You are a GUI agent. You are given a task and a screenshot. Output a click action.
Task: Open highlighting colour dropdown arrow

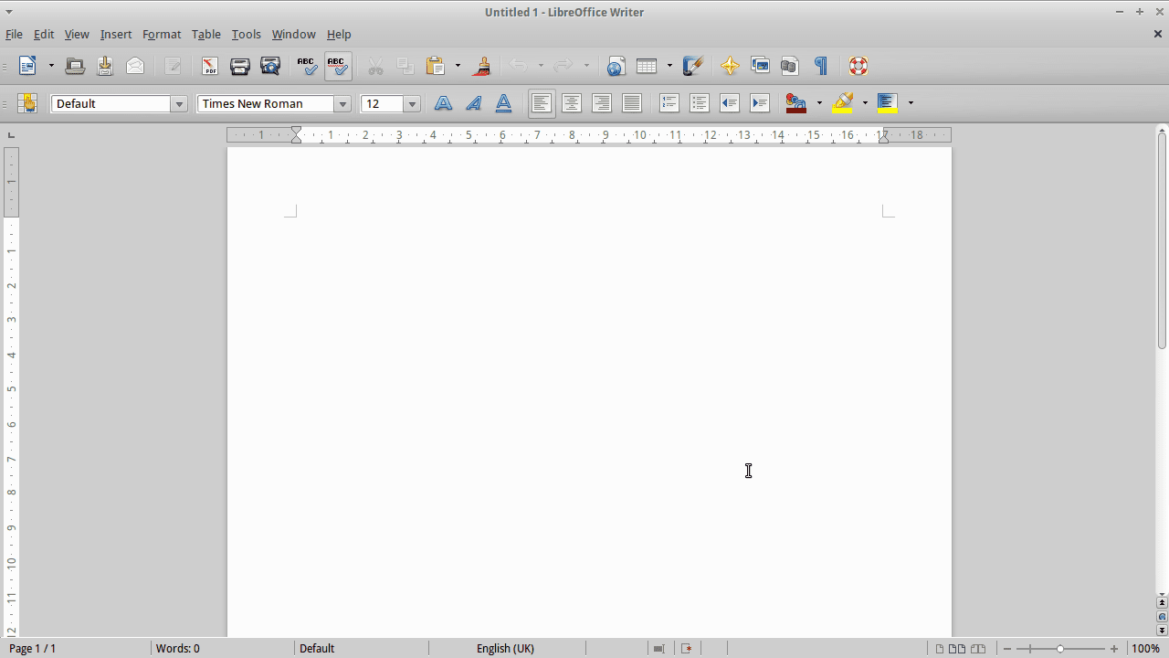tap(865, 103)
